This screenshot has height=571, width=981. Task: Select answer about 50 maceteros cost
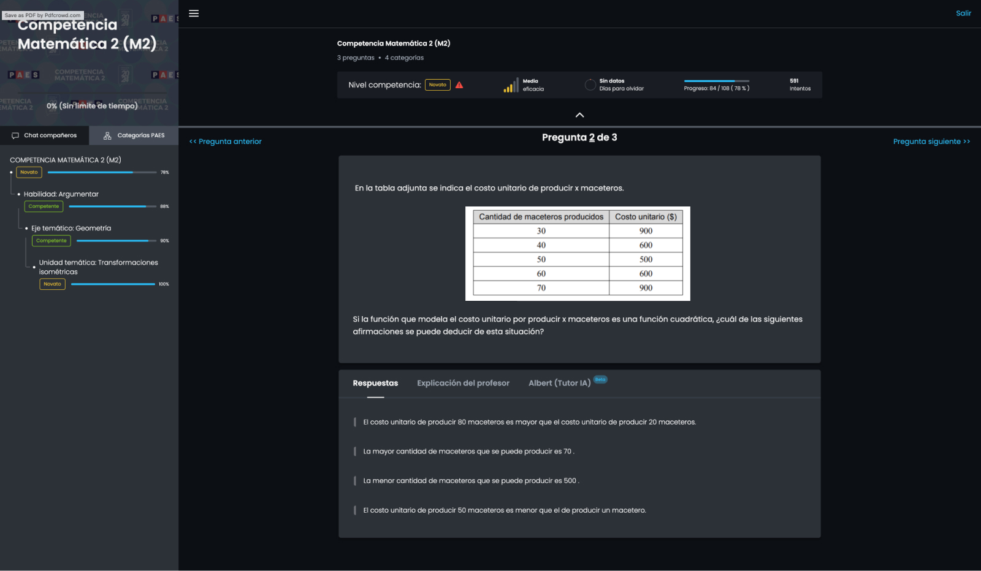[x=504, y=510]
